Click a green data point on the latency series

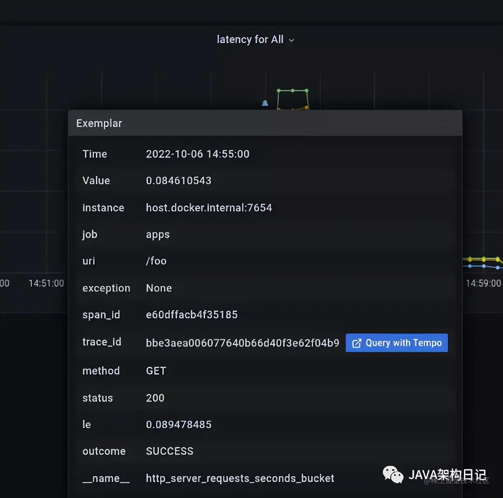tap(293, 90)
